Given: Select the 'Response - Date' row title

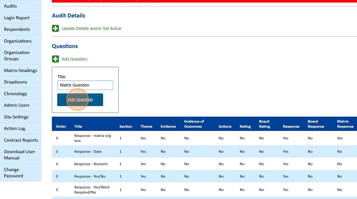Looking at the screenshot, I should point(88,152).
